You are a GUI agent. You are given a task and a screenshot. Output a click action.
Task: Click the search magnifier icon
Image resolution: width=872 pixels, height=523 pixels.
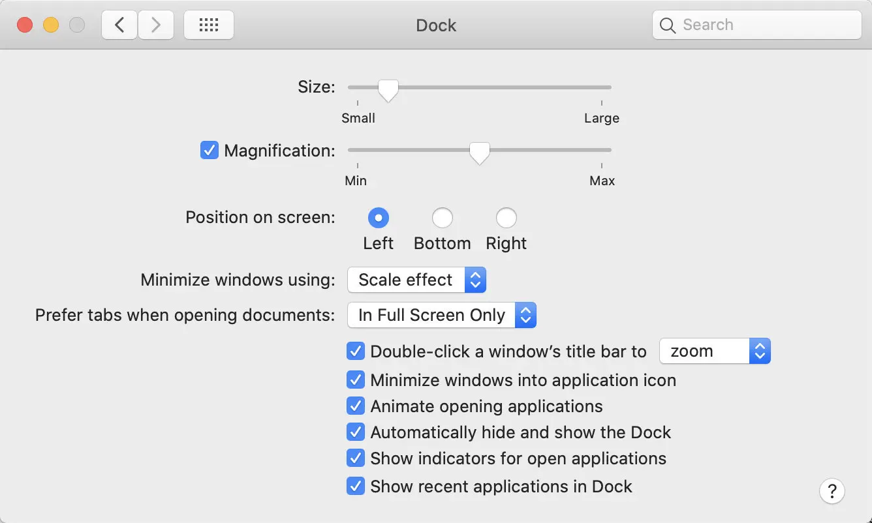point(667,25)
